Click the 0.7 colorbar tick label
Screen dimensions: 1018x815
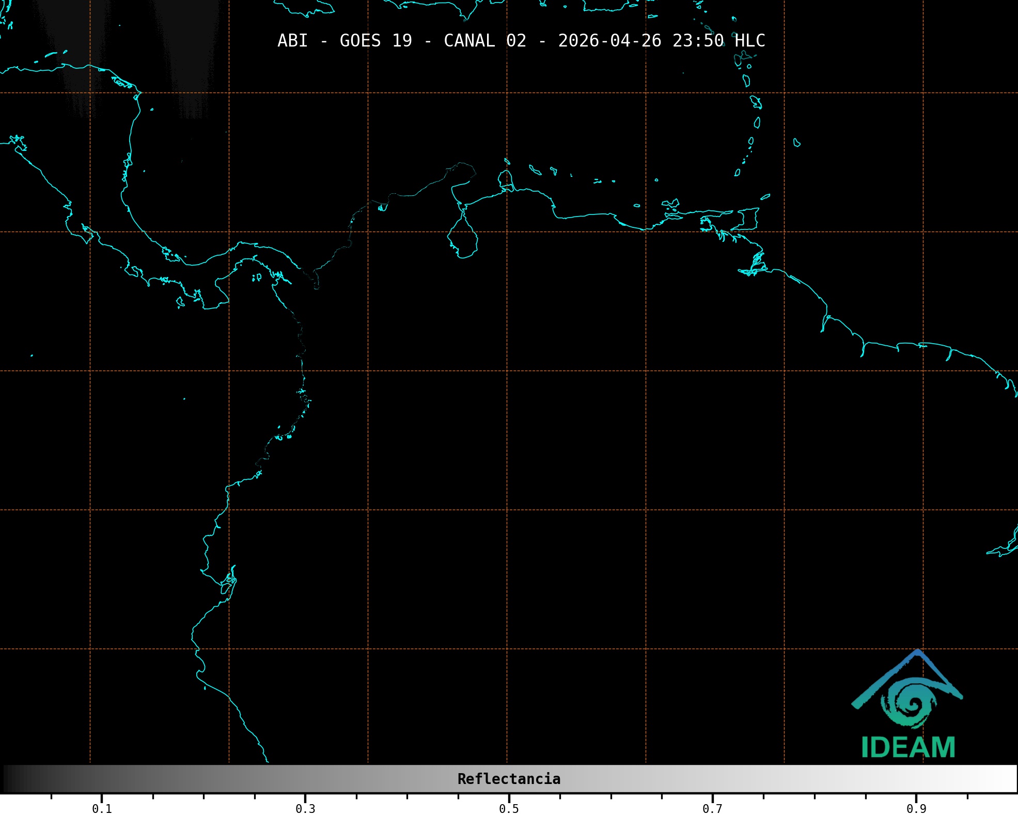coord(712,809)
